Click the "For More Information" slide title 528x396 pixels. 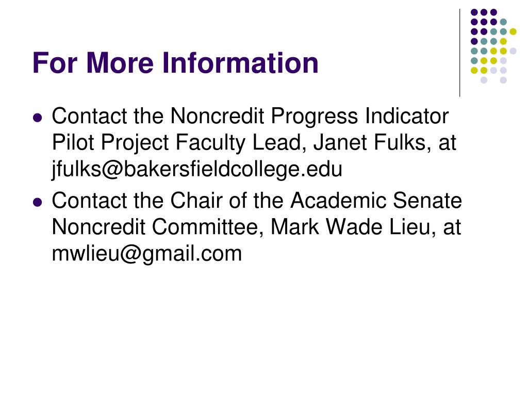tap(175, 63)
